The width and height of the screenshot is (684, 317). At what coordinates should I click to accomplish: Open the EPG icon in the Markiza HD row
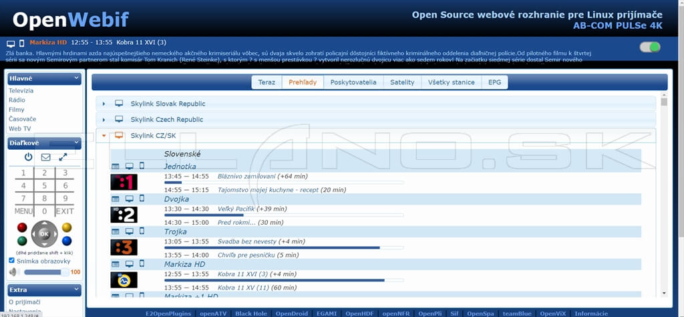click(115, 265)
